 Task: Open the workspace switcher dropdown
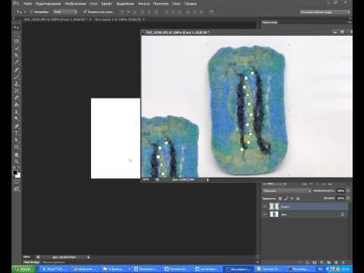click(325, 12)
